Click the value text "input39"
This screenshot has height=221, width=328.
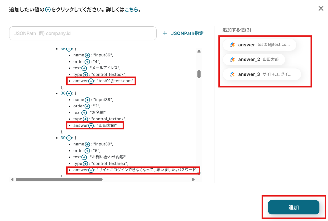(103, 144)
